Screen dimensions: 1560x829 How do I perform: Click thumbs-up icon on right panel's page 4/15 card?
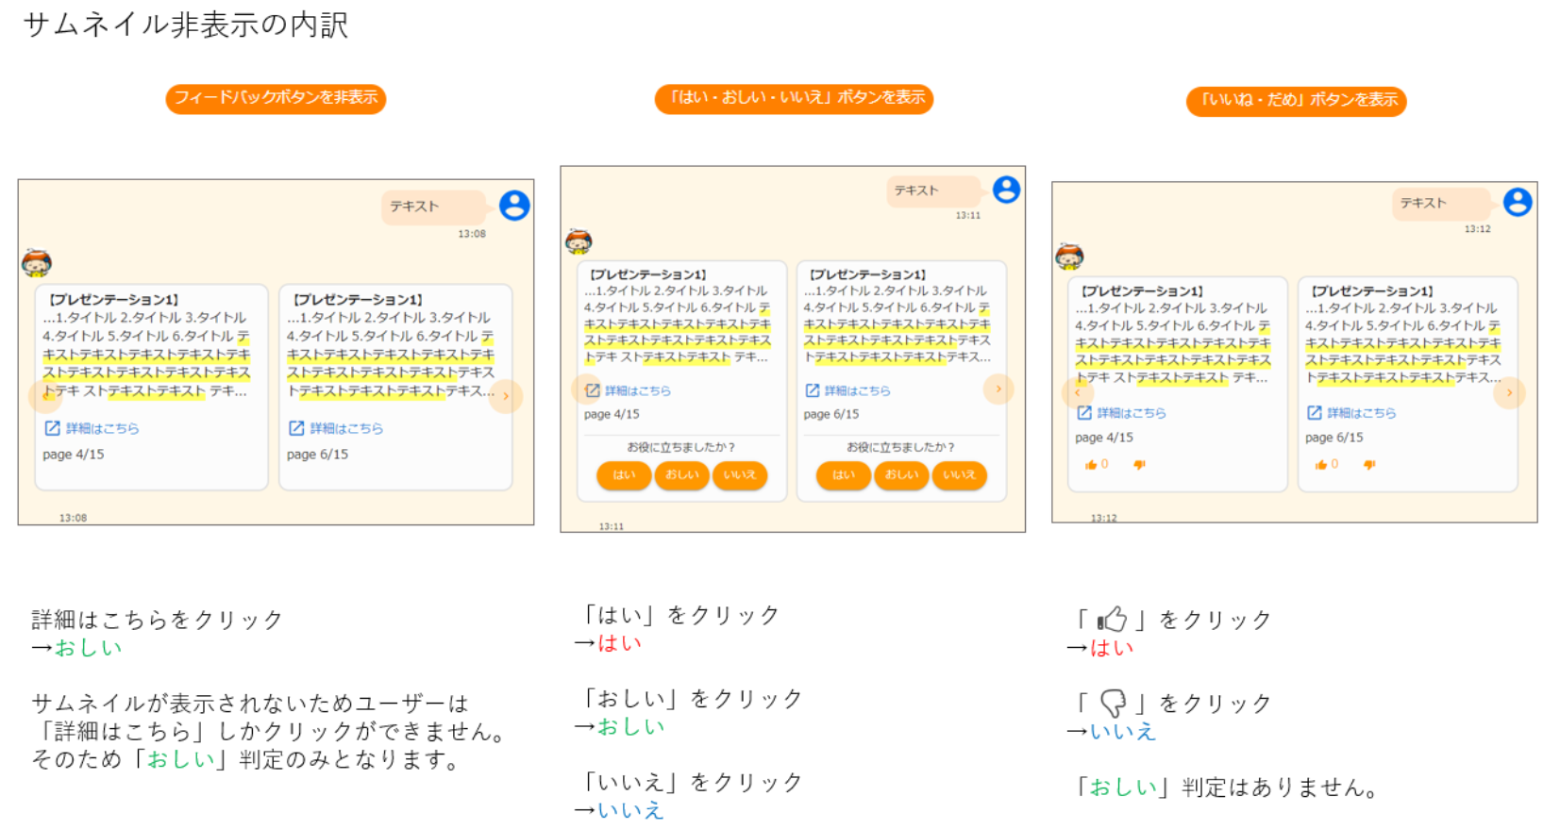click(x=1091, y=465)
